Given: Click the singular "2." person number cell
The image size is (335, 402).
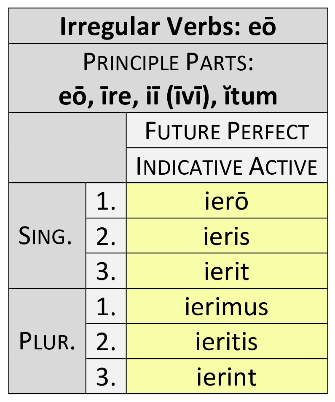Looking at the screenshot, I should pyautogui.click(x=106, y=236).
